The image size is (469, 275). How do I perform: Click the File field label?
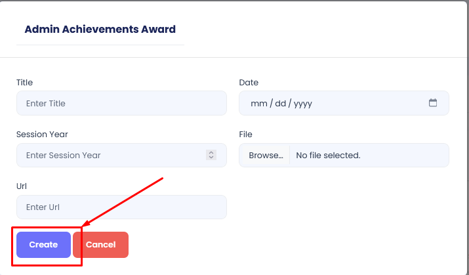[245, 135]
